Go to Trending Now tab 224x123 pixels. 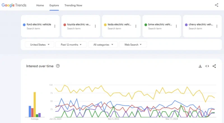coord(73,5)
